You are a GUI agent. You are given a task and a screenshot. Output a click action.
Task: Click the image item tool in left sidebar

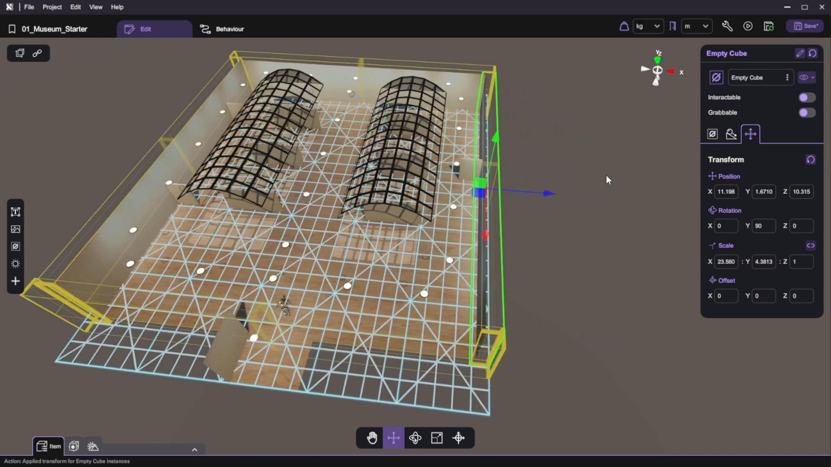point(16,229)
